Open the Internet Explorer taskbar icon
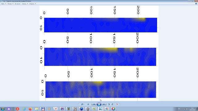 [x=24, y=109]
